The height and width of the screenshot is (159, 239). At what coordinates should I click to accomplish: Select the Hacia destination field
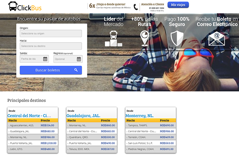click(x=51, y=46)
